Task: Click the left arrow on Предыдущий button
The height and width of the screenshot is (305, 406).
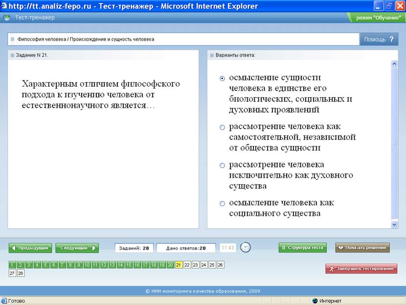Action: 14,248
